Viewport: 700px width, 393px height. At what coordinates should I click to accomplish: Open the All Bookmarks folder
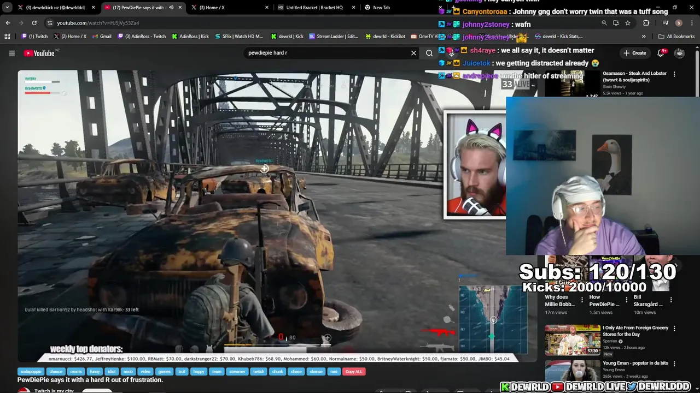(676, 37)
